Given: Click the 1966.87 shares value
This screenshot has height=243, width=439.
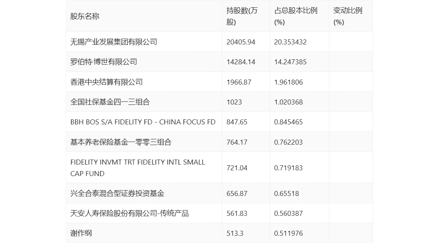Looking at the screenshot, I should click(239, 82).
